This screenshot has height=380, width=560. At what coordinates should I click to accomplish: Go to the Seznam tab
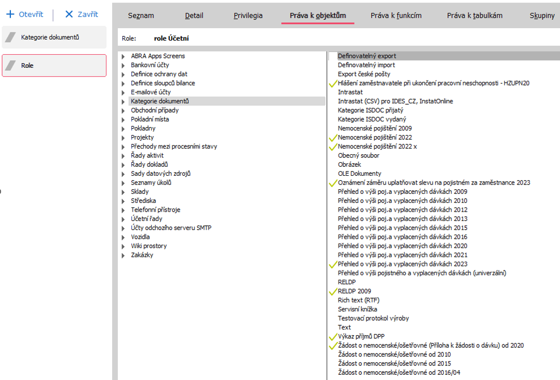[x=141, y=16]
